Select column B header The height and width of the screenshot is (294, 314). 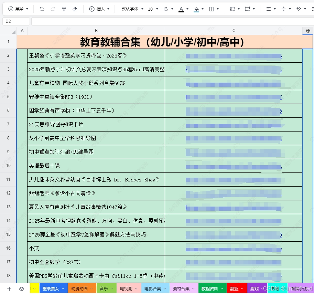pos(96,31)
